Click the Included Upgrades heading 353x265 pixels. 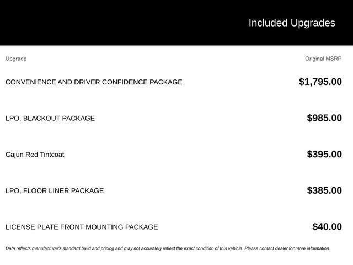click(x=291, y=23)
